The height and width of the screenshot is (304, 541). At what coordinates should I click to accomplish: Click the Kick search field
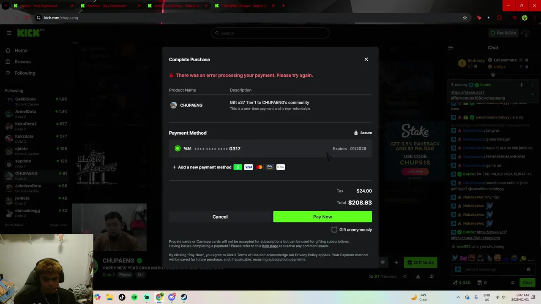[x=270, y=33]
